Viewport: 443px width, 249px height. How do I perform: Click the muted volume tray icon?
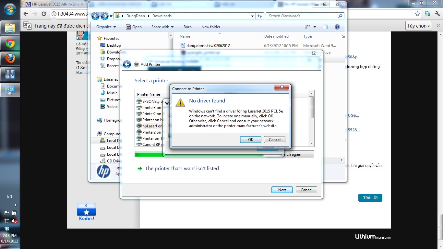click(14, 221)
